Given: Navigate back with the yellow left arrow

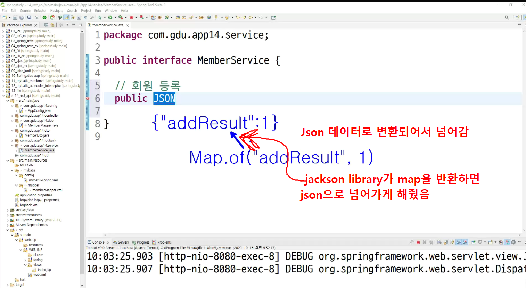Looking at the screenshot, I should (250, 17).
